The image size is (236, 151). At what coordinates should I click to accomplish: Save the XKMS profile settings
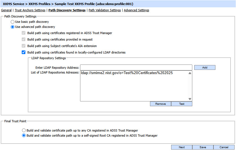pos(203,147)
